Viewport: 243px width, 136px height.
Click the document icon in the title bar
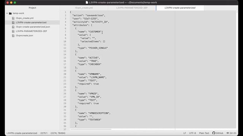[87, 3]
